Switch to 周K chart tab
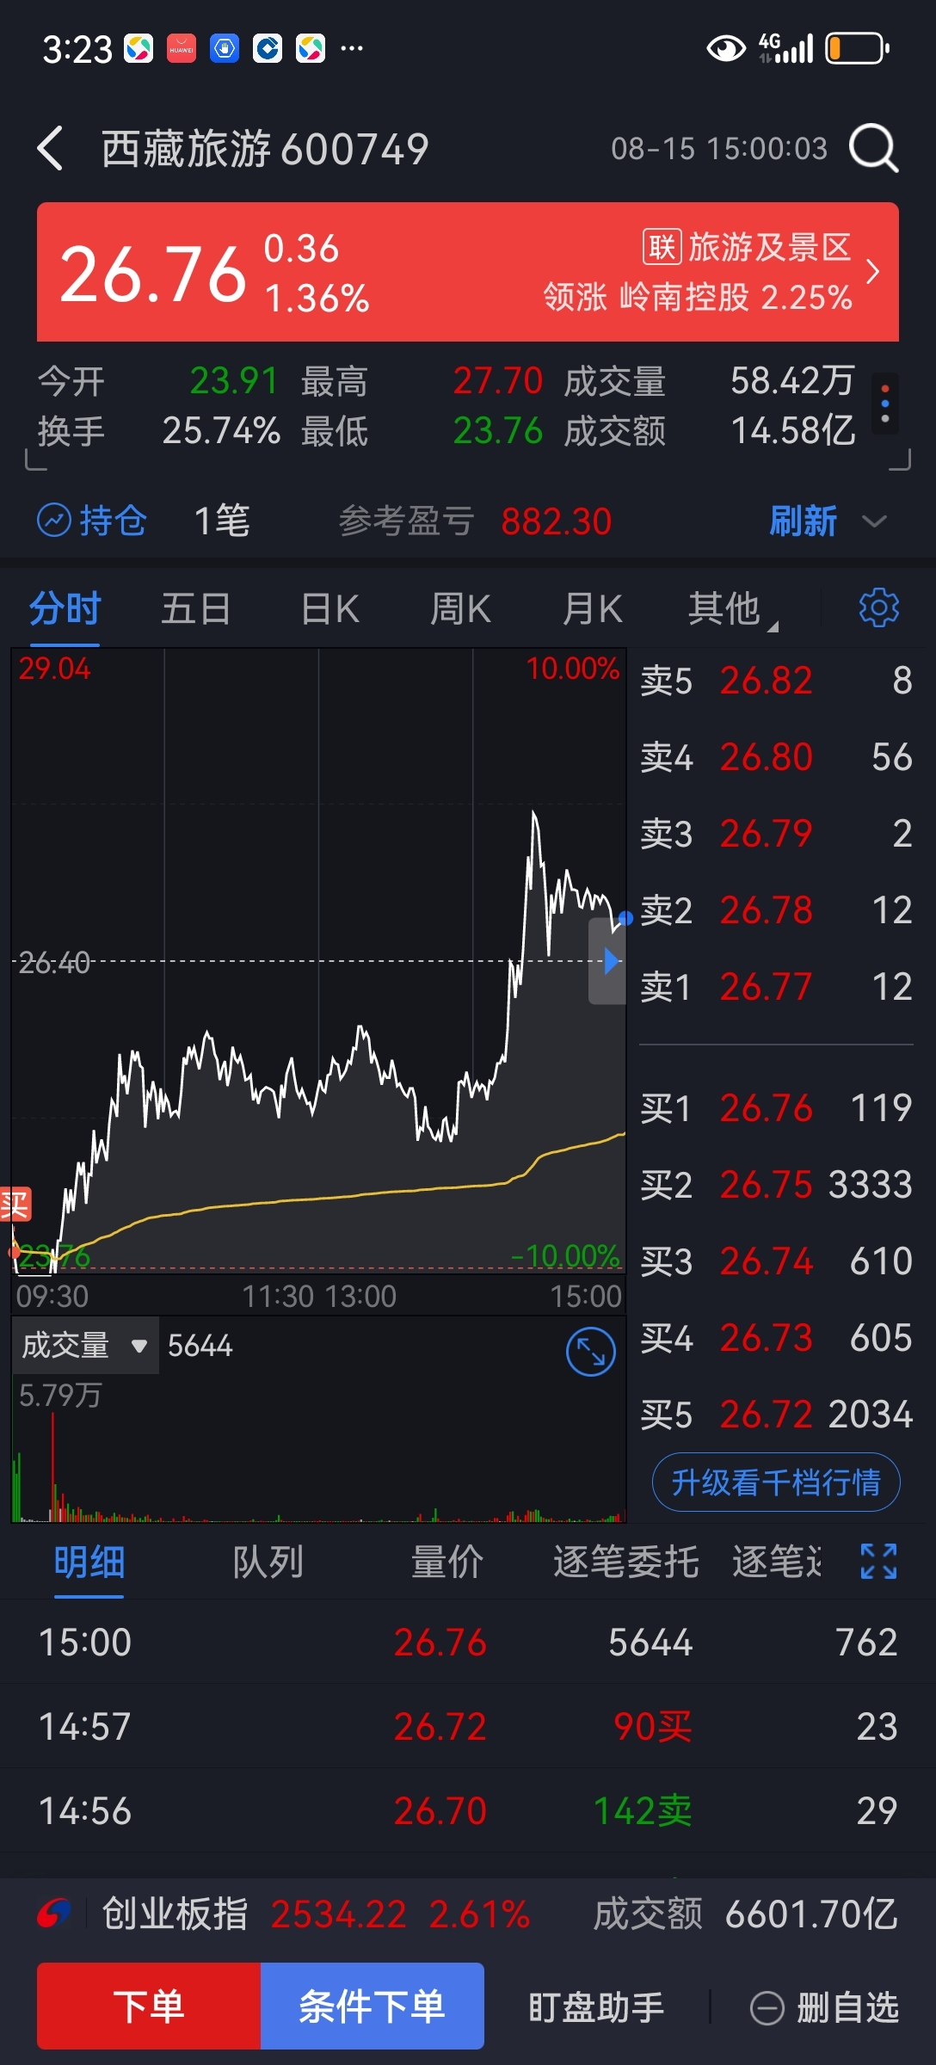The width and height of the screenshot is (936, 2065). 460,608
